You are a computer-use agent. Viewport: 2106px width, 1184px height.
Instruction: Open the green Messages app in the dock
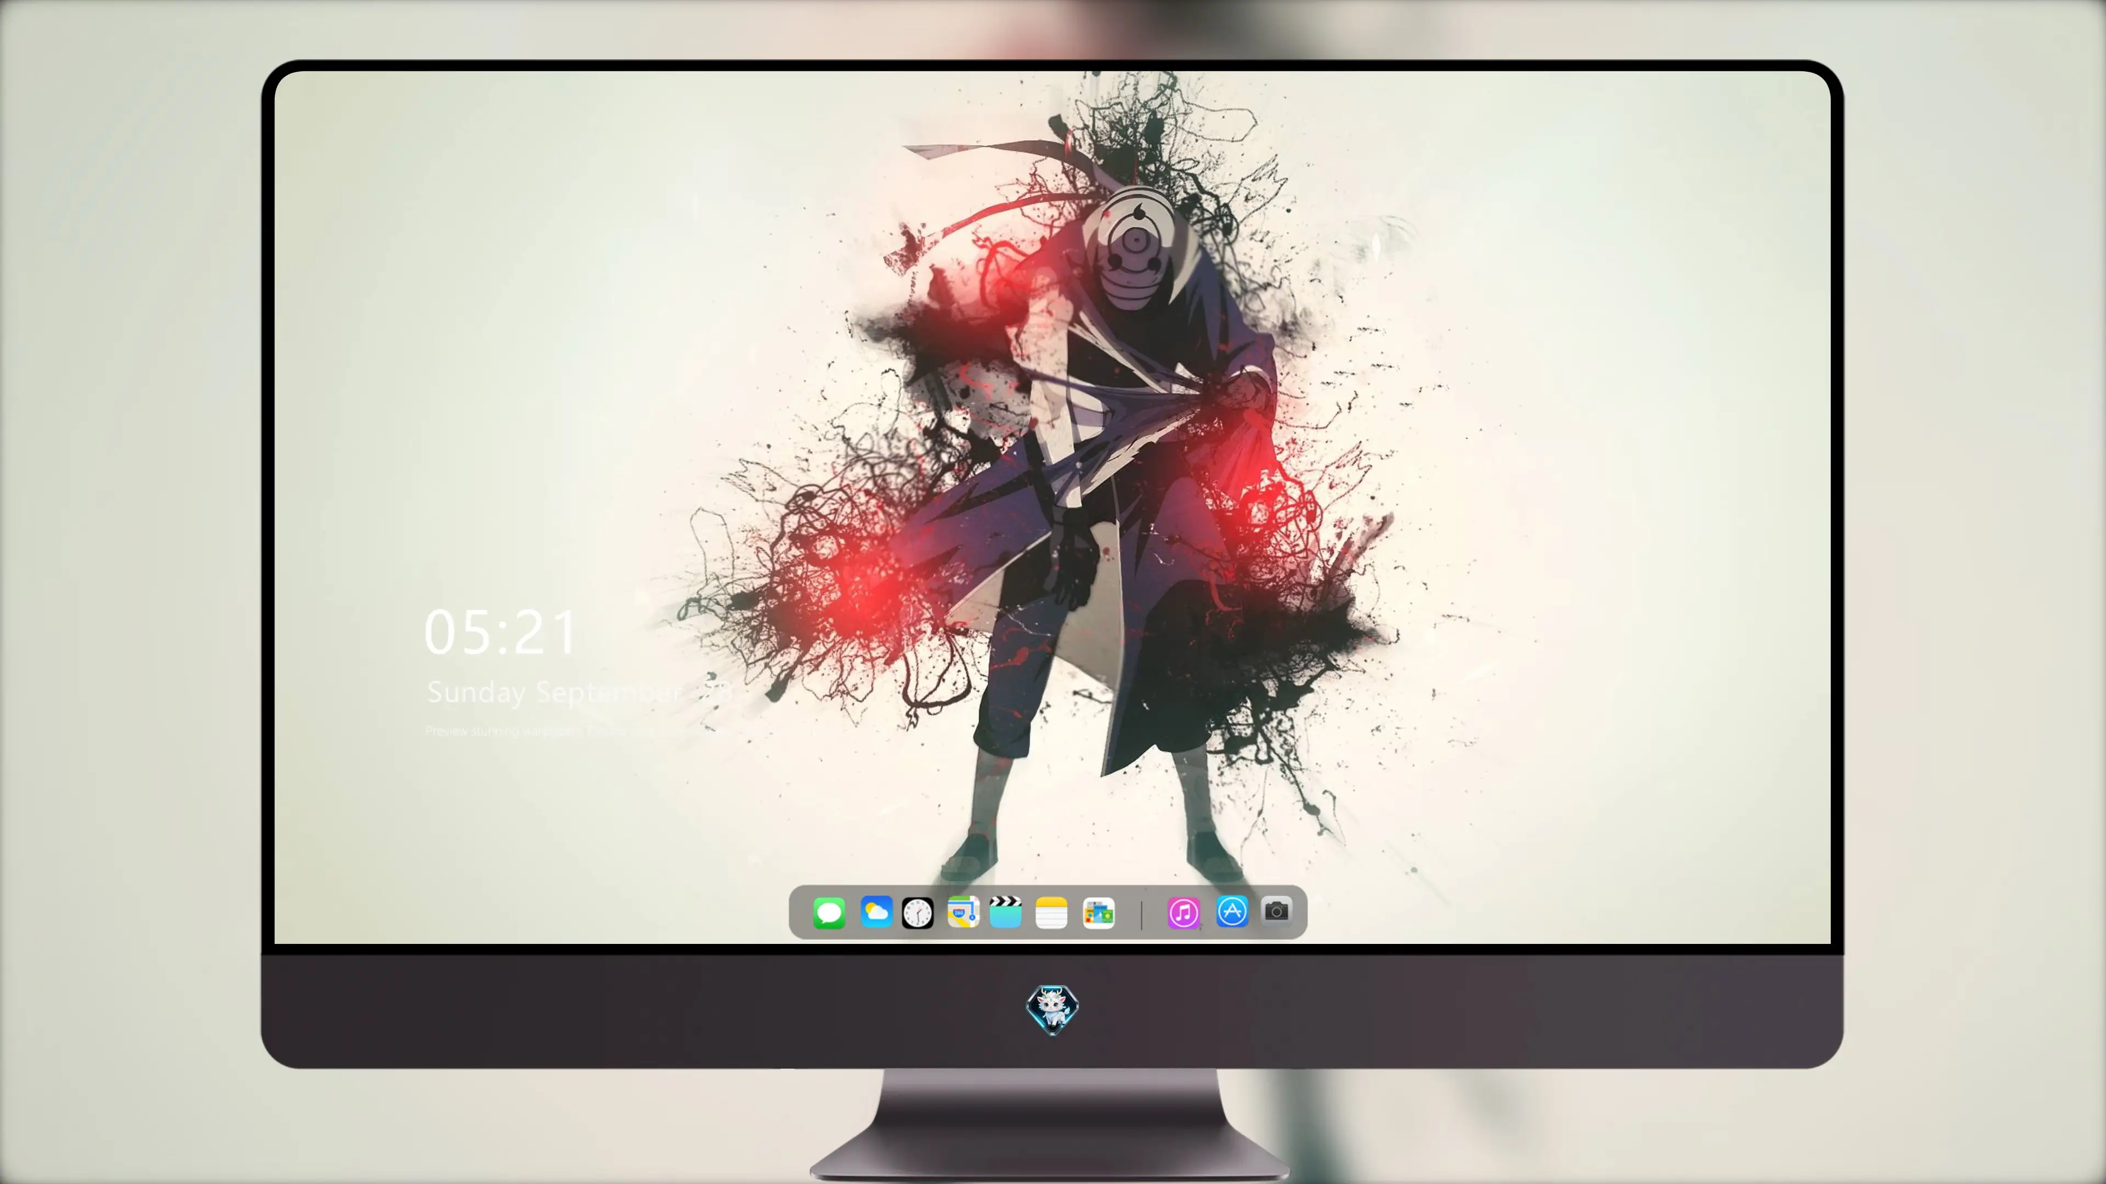tap(829, 913)
